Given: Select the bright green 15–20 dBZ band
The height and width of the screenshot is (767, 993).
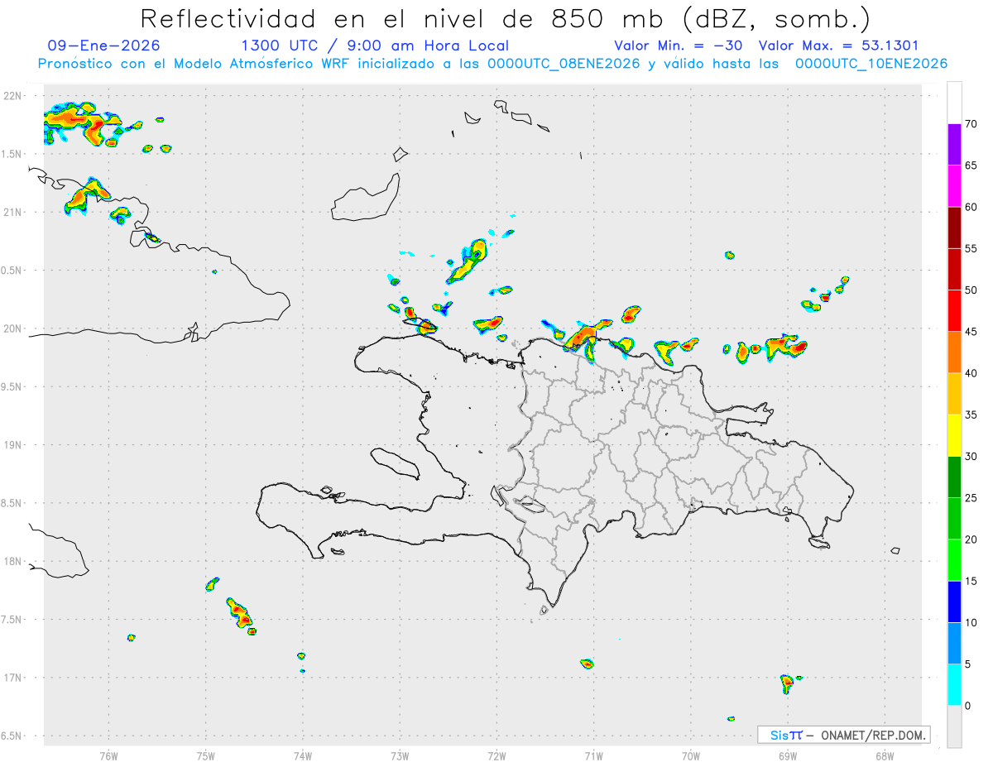Looking at the screenshot, I should (x=954, y=560).
